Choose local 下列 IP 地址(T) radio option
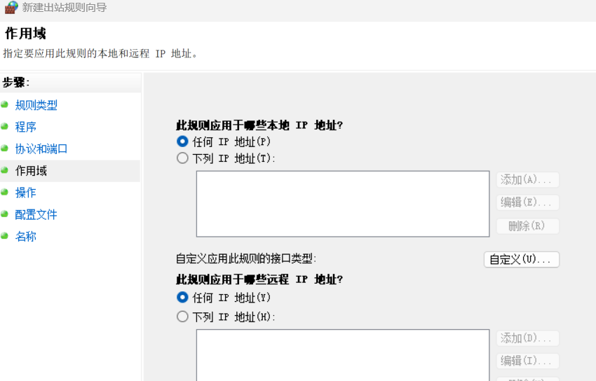This screenshot has height=381, width=596. (183, 158)
